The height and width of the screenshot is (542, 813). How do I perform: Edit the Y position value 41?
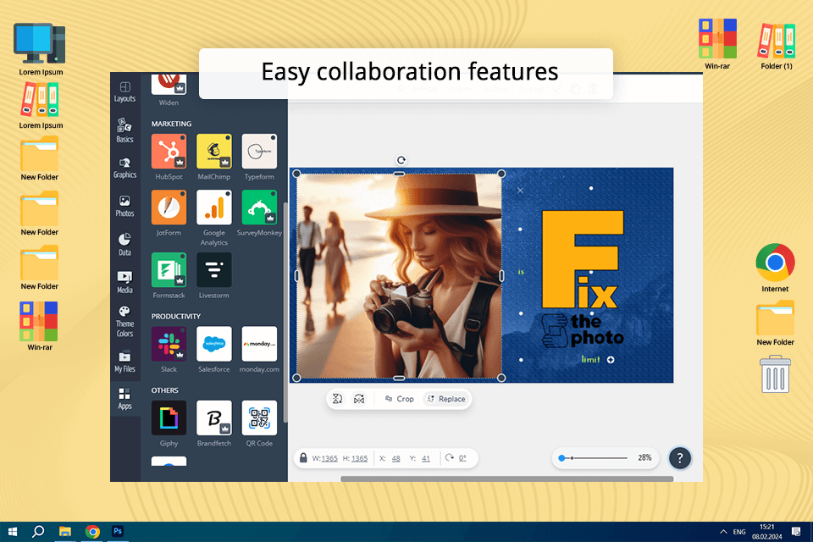pyautogui.click(x=426, y=458)
